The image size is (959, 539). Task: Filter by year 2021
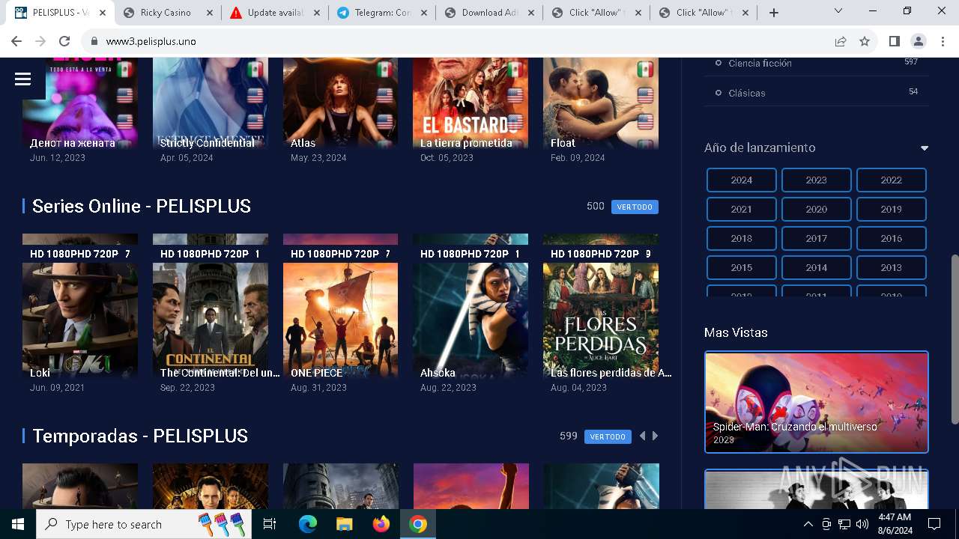742,210
